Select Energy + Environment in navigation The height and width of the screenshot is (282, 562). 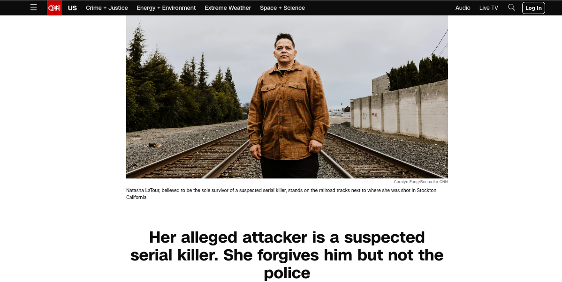[x=167, y=8]
